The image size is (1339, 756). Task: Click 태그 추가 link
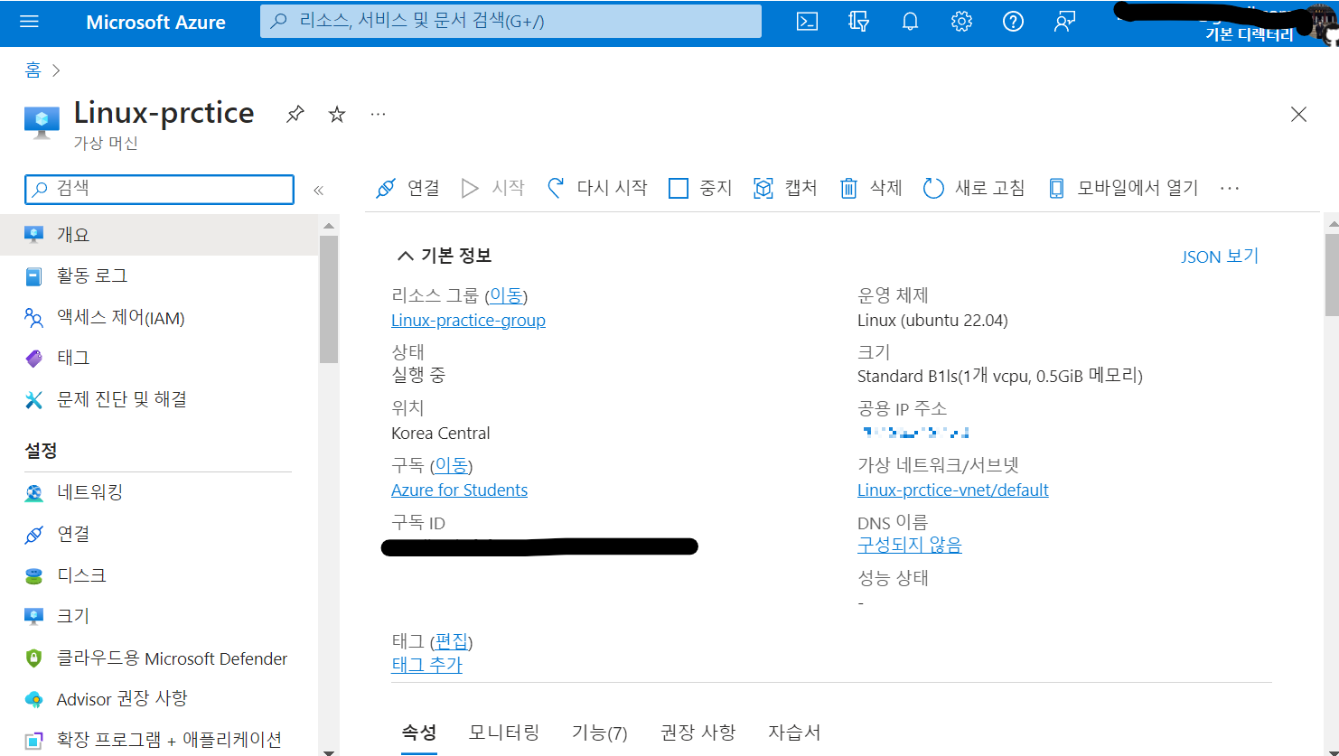(x=426, y=665)
